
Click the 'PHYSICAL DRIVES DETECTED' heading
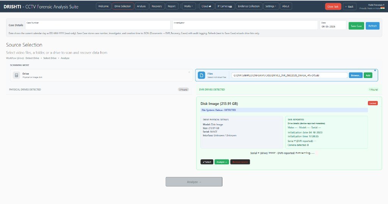tap(25, 90)
